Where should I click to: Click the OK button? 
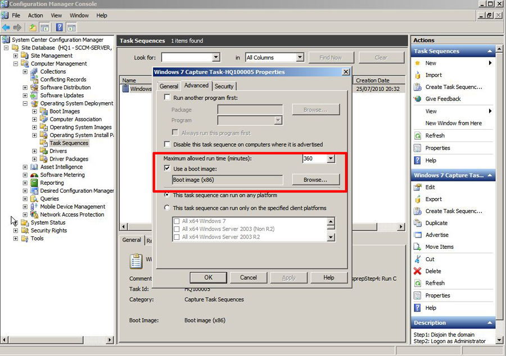coord(208,277)
